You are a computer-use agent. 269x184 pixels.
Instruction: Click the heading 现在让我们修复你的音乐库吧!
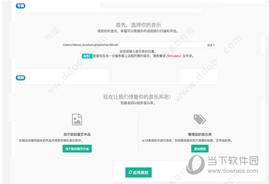[x=137, y=97]
